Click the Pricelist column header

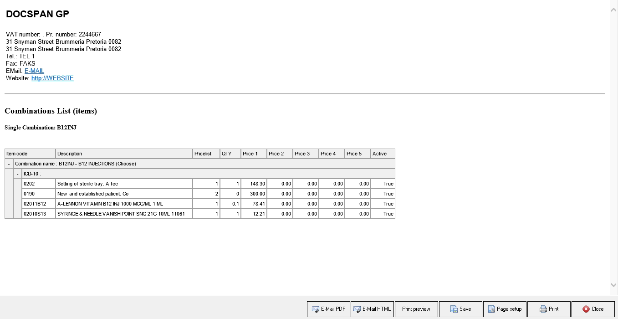pyautogui.click(x=206, y=154)
